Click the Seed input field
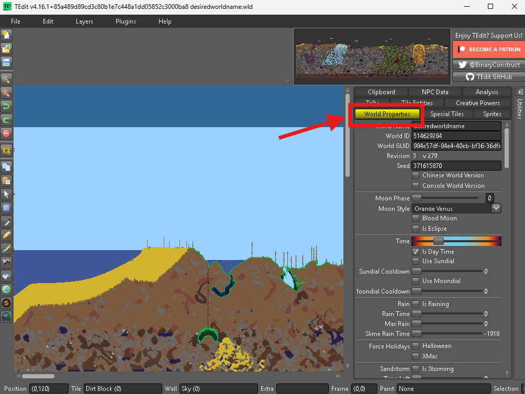This screenshot has width=525, height=394. [456, 166]
